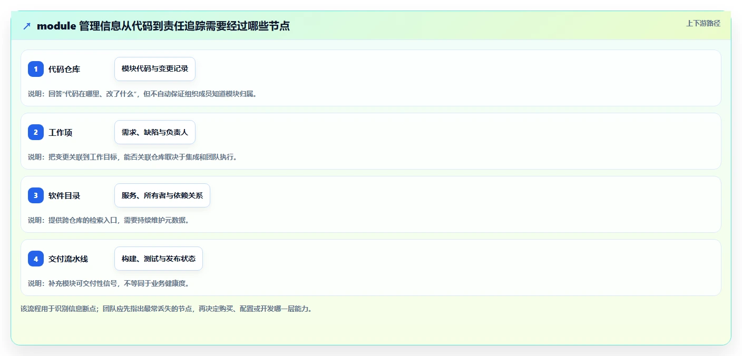
Task: Select the 软件目录 step label
Action: click(x=64, y=195)
